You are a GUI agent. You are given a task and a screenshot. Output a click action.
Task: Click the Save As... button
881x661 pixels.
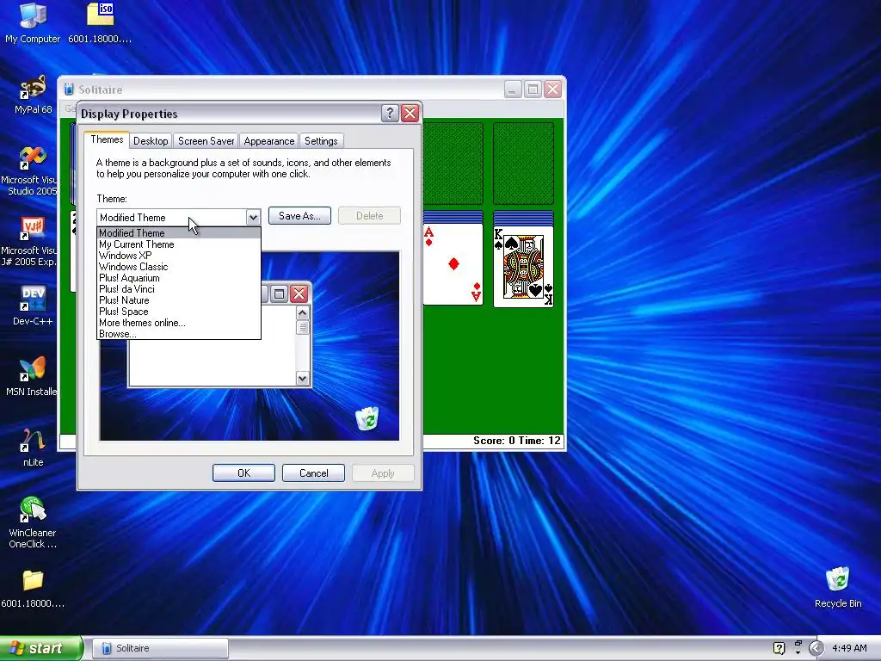point(299,216)
